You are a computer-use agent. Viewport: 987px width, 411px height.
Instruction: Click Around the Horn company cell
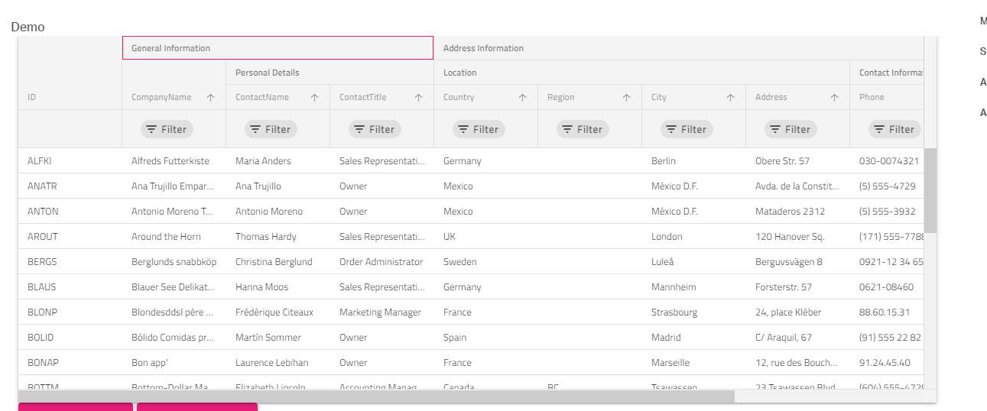click(174, 237)
